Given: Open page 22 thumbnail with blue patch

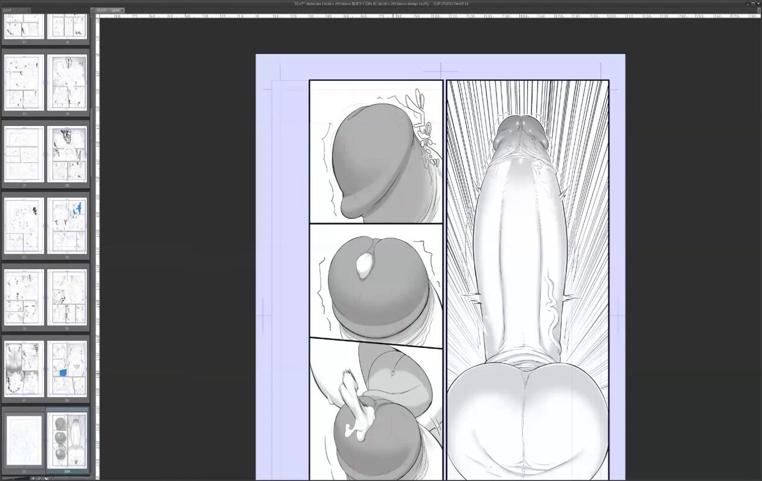Looking at the screenshot, I should 67,226.
